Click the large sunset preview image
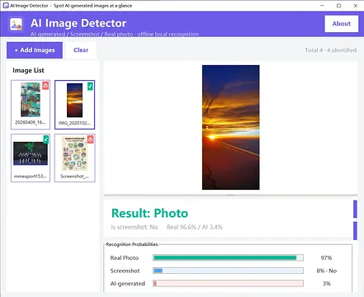Image resolution: width=364 pixels, height=297 pixels. point(231,127)
